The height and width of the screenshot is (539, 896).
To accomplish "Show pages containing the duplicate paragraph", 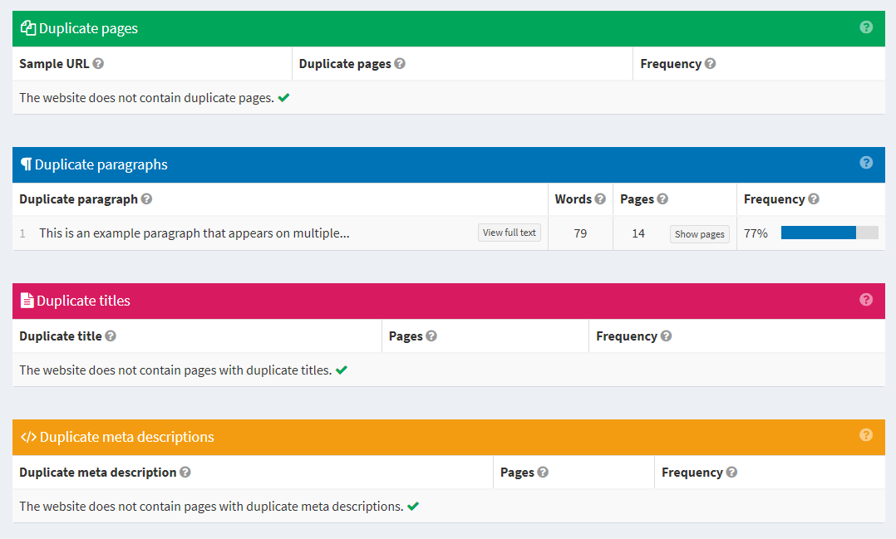I will click(699, 234).
